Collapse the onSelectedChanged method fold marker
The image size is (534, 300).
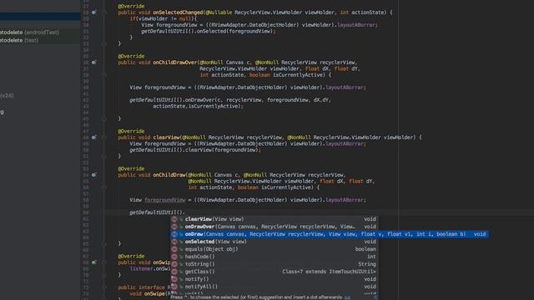tap(104, 12)
